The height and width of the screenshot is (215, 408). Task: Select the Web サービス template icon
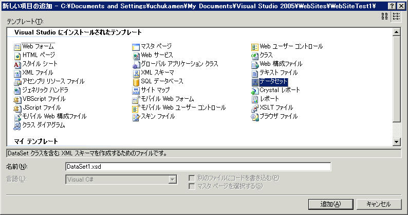pos(136,56)
